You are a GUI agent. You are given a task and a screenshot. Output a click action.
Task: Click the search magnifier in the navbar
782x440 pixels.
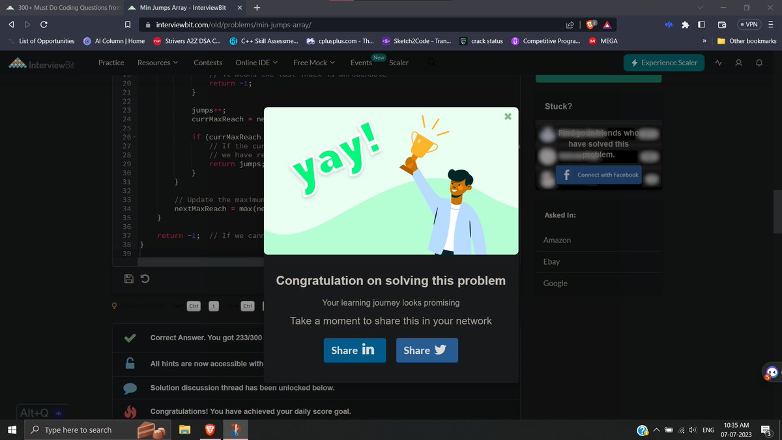[x=432, y=63]
